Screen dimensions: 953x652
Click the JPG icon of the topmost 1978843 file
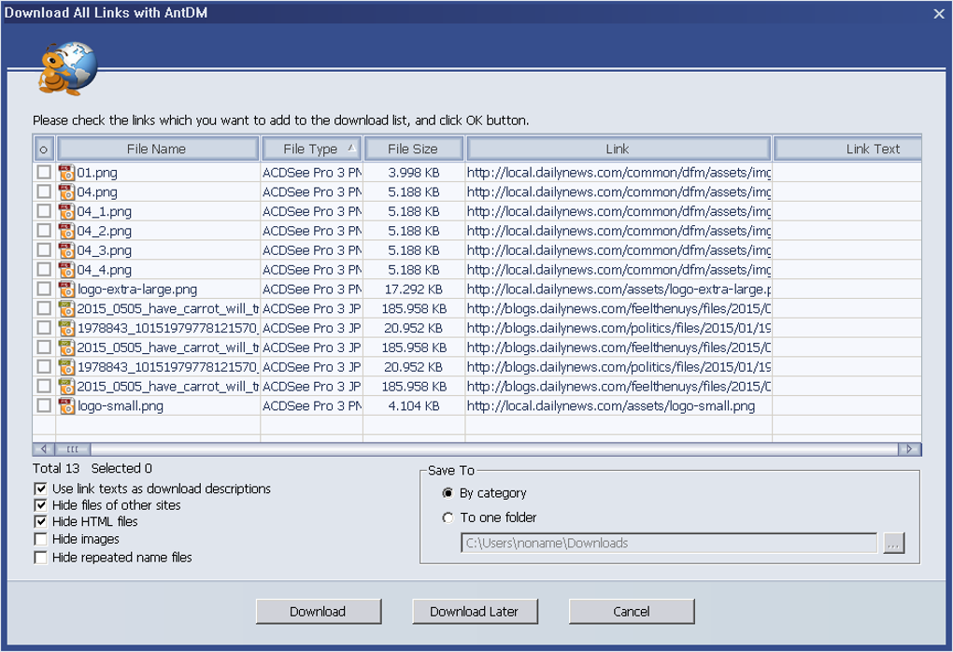pos(66,328)
